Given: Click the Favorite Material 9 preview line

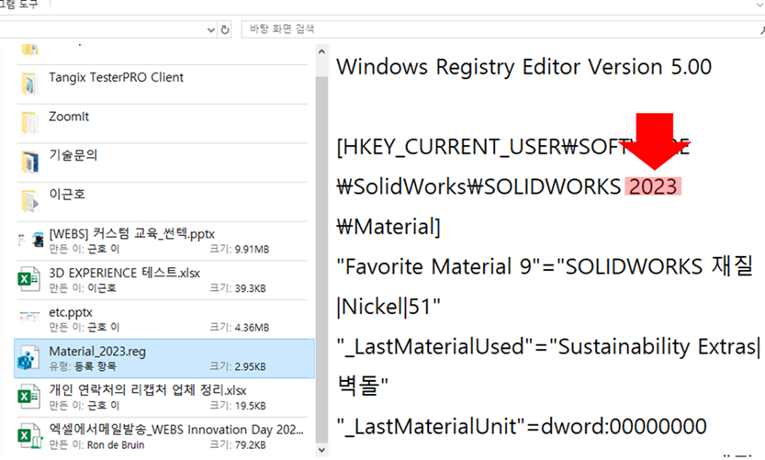Looking at the screenshot, I should click(545, 267).
